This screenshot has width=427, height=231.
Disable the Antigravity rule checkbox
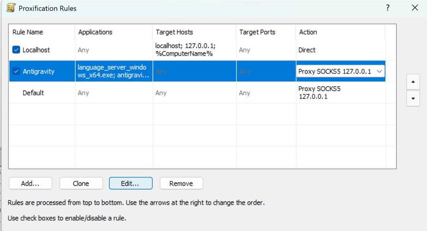pos(16,72)
